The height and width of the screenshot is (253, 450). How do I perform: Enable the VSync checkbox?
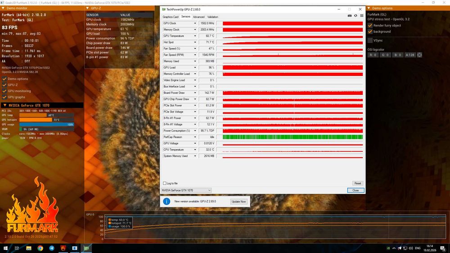pos(370,40)
